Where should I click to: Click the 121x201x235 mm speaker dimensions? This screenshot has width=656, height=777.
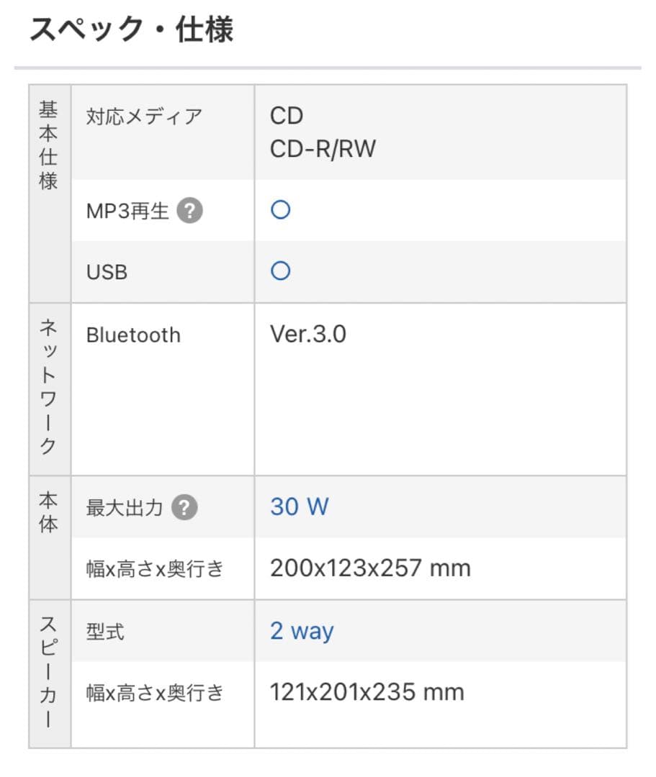tap(365, 691)
